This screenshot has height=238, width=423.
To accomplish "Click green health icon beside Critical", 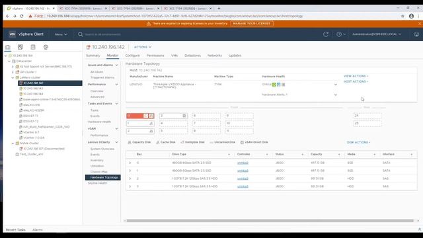I will [274, 85].
